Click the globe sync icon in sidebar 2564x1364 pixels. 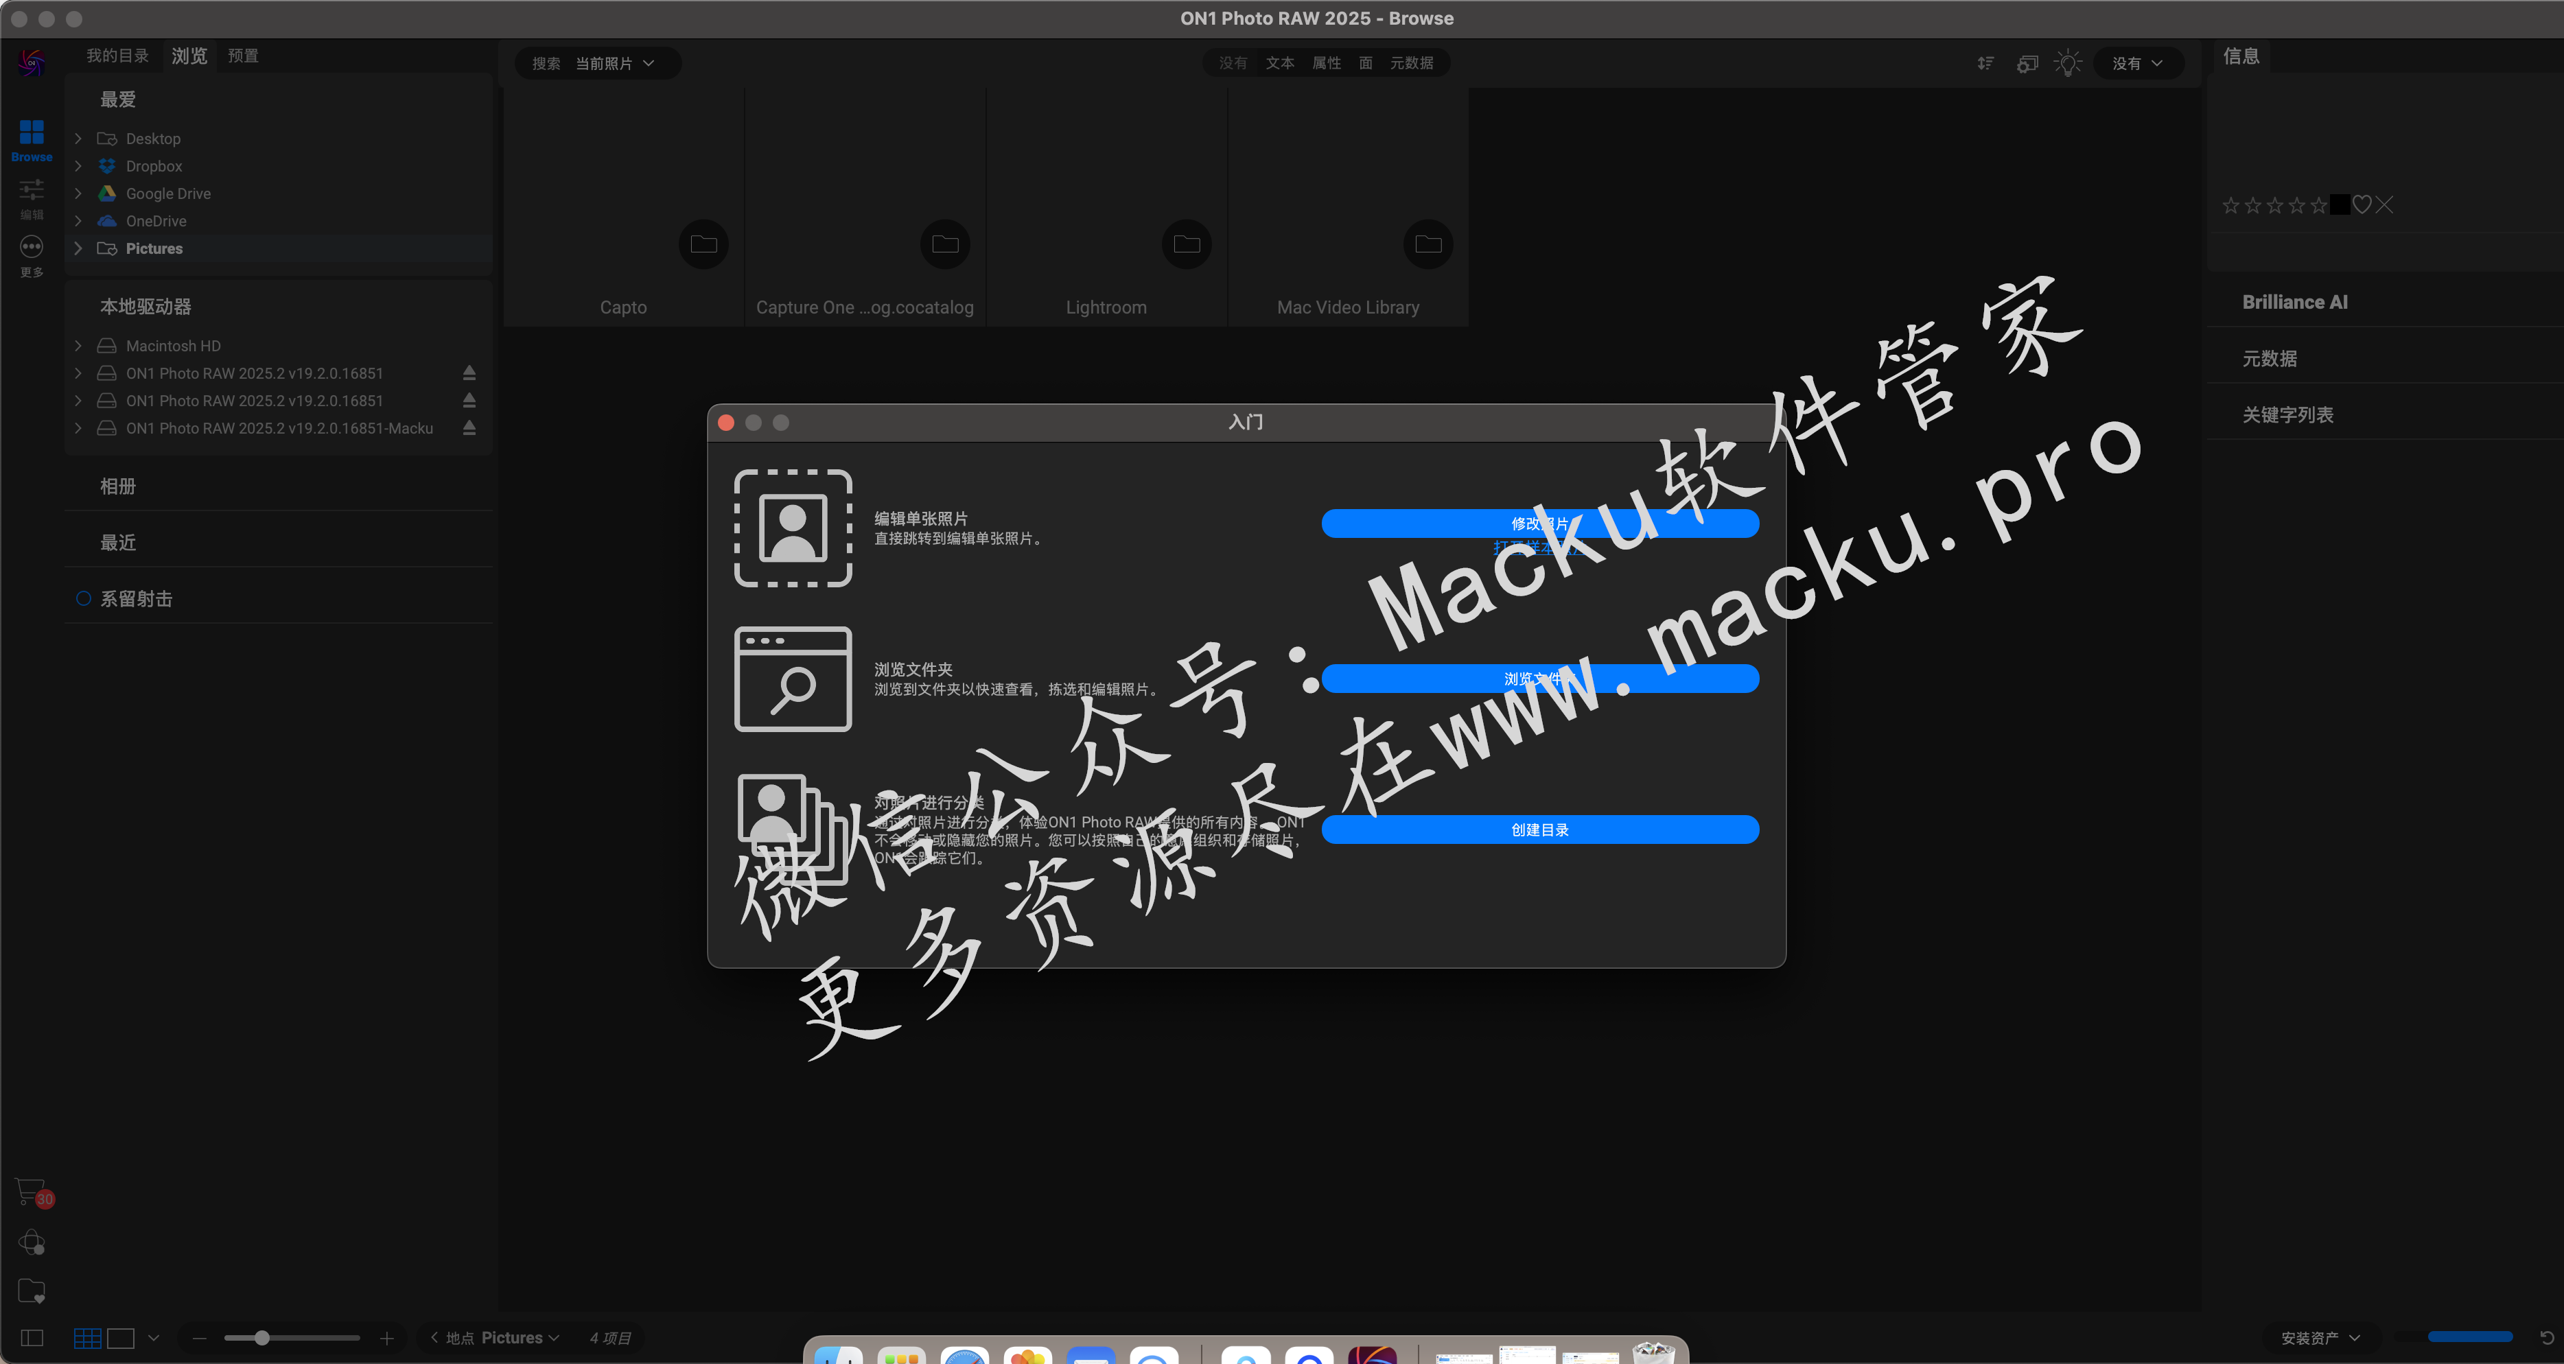click(x=32, y=1242)
